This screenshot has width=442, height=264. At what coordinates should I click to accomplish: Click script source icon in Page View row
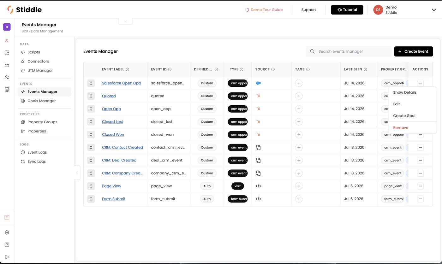click(x=258, y=186)
